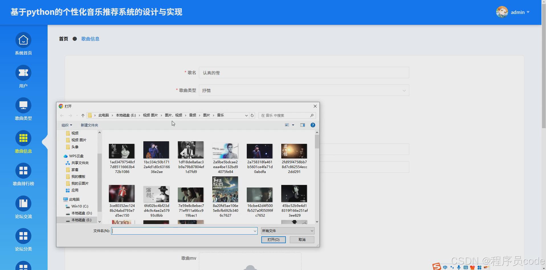Toggle Chinese input on the Sogou taskbar
Screen dimensions: 546x270
445,267
